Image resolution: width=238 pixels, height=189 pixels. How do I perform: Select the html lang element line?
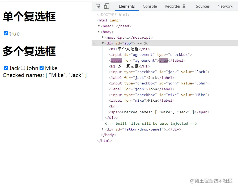point(109,20)
